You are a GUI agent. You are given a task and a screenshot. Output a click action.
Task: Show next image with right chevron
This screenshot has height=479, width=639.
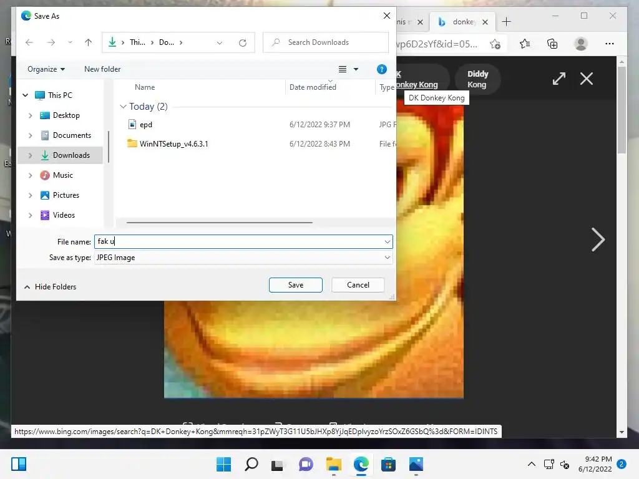pos(598,239)
